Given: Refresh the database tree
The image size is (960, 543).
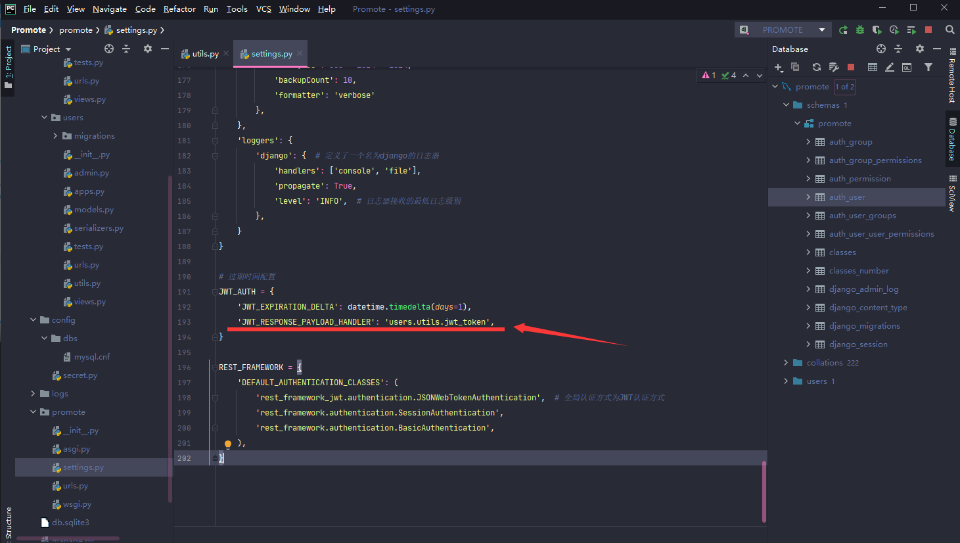Looking at the screenshot, I should [816, 67].
